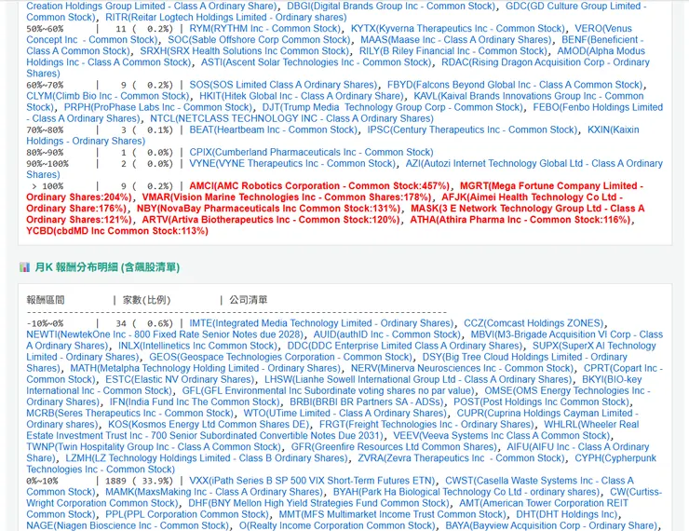Open CPIX Cumberland Pharmaceuticals link
Screen dimensions: 689x531
click(x=311, y=152)
